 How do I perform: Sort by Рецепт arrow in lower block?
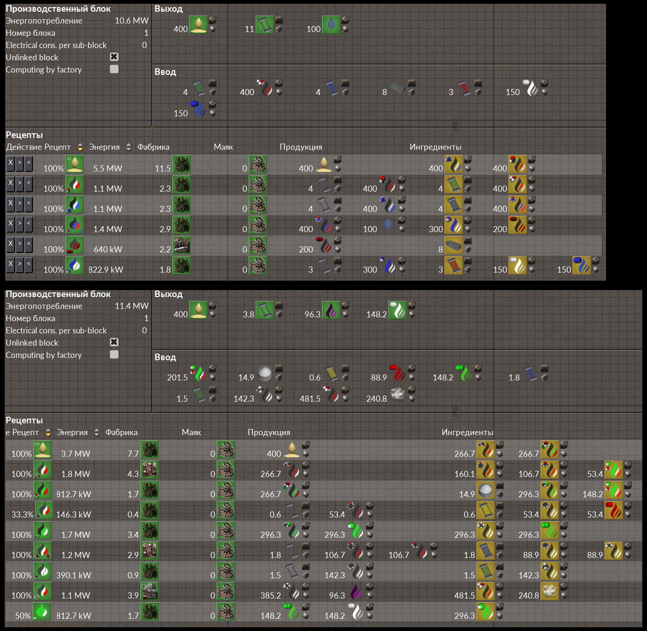coord(48,432)
